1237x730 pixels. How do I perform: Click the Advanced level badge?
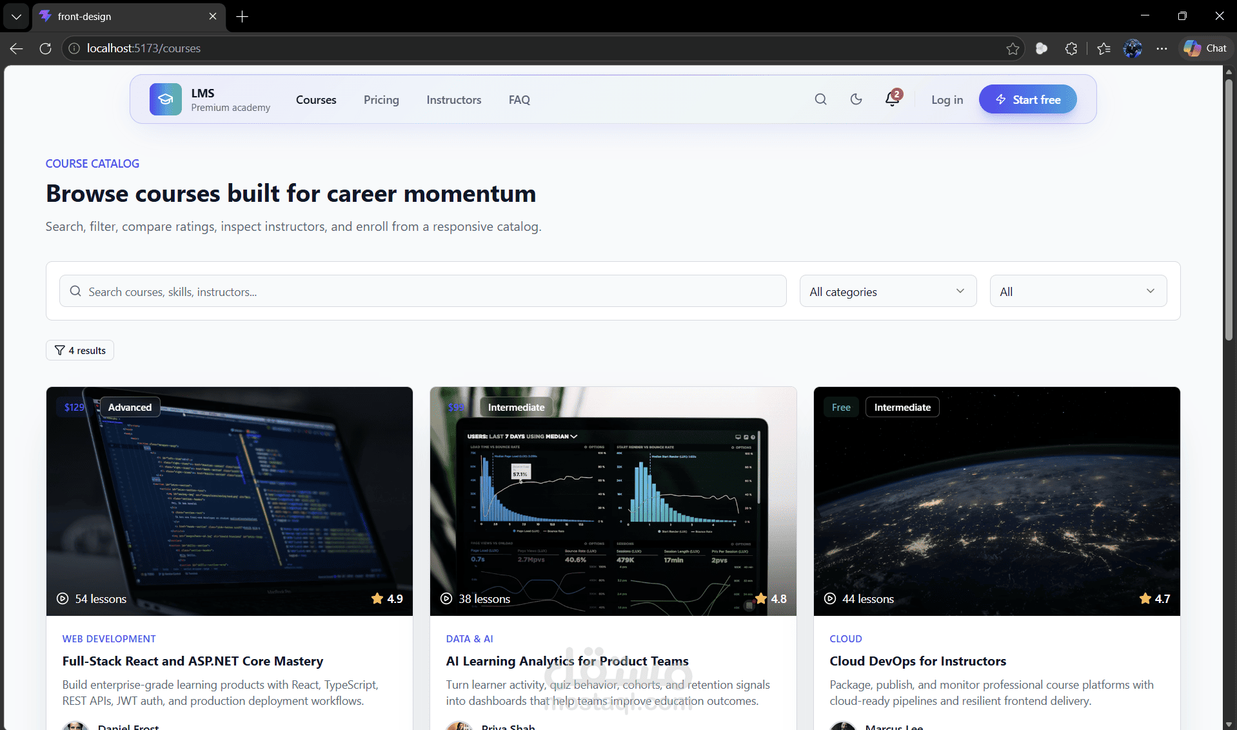[130, 407]
